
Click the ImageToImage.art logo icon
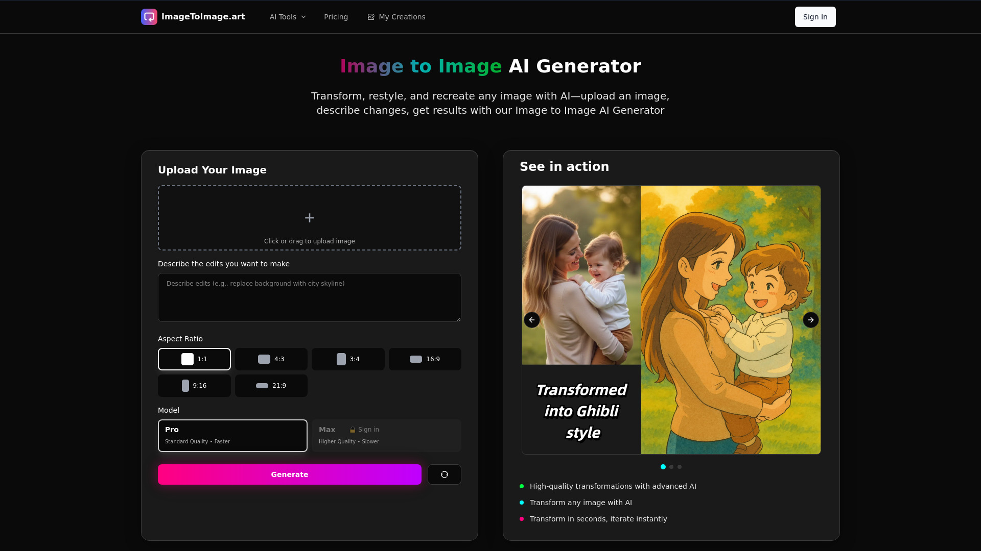pos(149,17)
